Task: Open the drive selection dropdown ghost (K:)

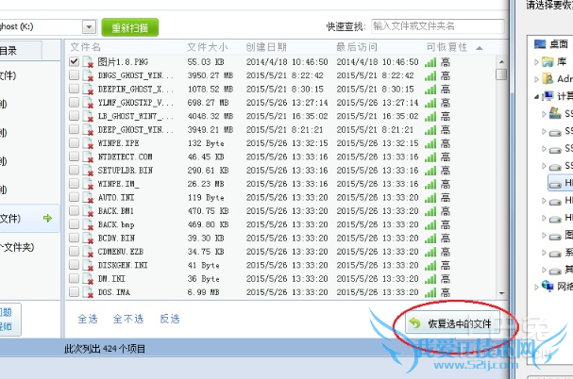Action: (x=89, y=27)
